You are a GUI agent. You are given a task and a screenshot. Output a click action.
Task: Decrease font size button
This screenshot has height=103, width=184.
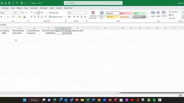[26, 13]
